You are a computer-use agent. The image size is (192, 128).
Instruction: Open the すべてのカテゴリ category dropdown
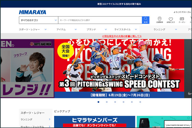[x=38, y=20]
